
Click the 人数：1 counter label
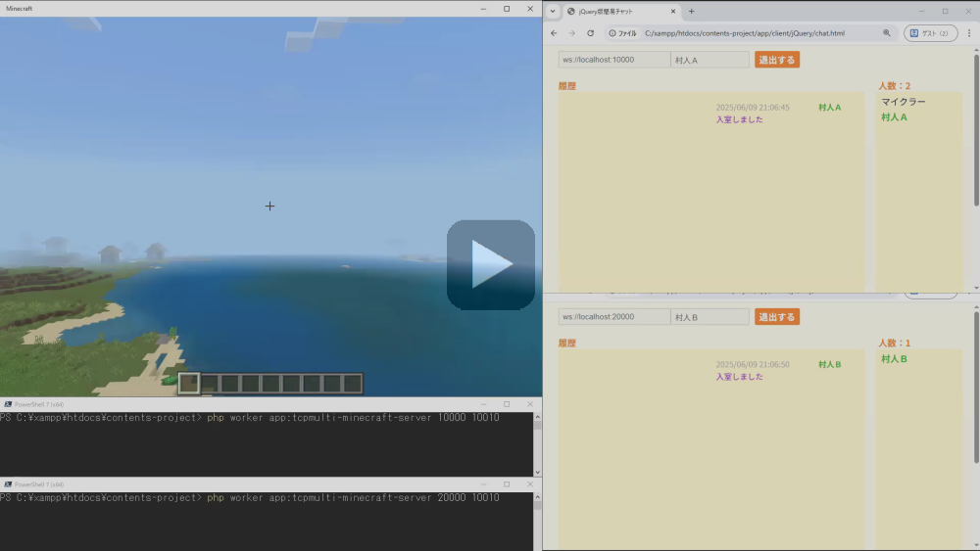click(895, 344)
